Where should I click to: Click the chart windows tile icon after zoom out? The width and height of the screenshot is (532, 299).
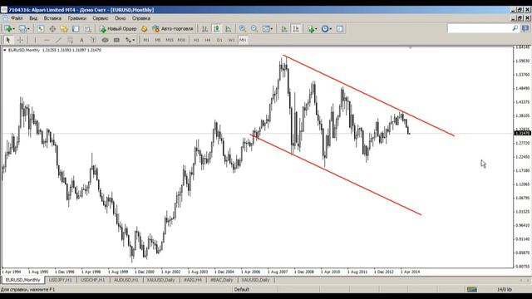click(266, 29)
